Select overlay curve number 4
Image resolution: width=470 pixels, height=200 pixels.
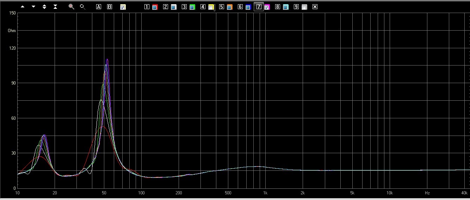click(x=203, y=7)
